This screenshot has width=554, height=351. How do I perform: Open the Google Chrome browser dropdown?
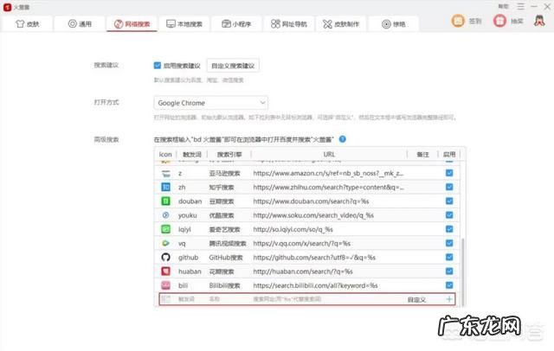pos(211,103)
